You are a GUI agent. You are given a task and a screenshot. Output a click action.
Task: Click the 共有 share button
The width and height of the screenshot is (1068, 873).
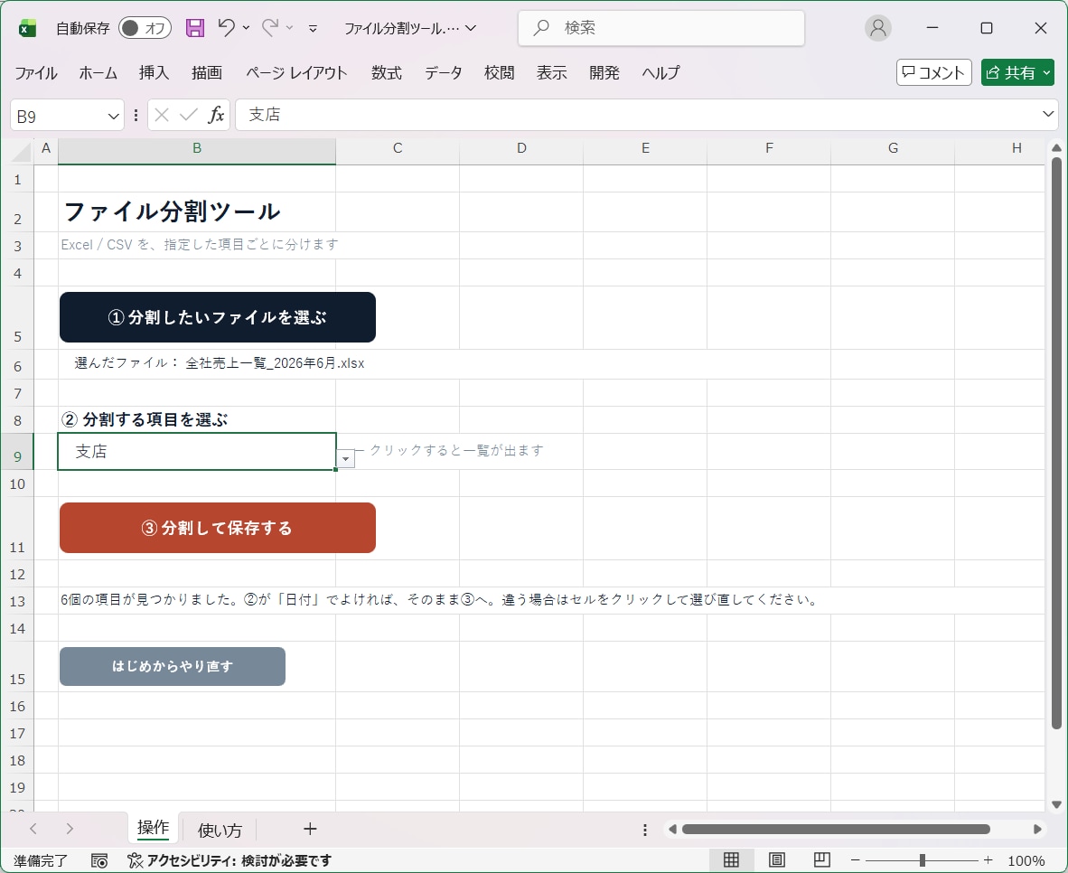[1017, 72]
